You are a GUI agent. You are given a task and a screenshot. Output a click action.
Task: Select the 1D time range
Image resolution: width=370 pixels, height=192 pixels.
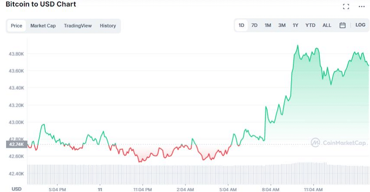tap(241, 25)
